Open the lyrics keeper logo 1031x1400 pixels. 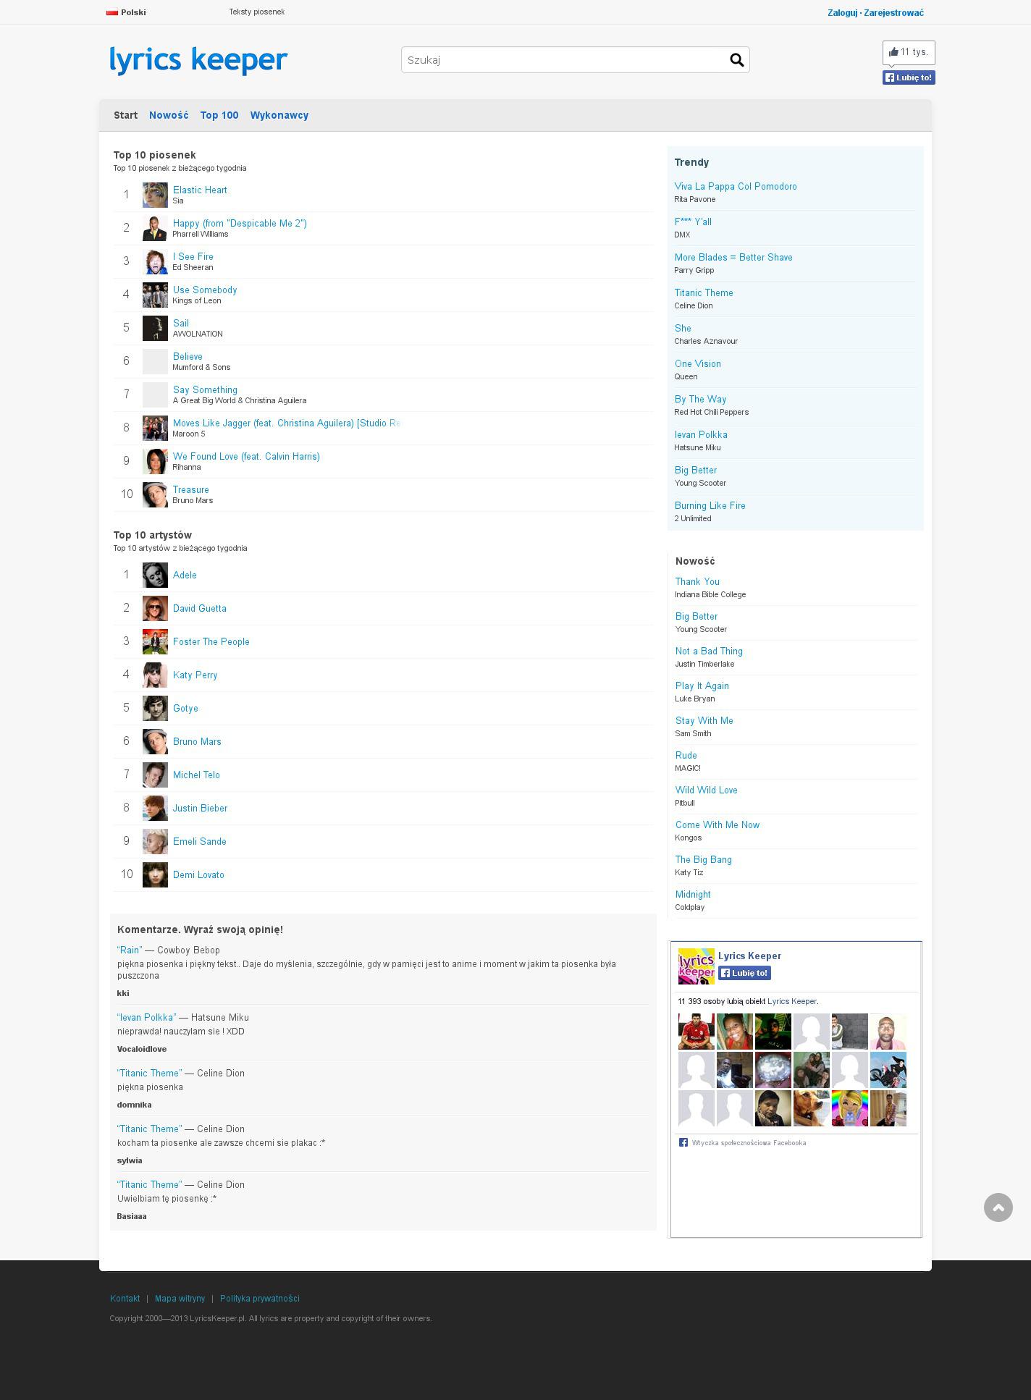pyautogui.click(x=198, y=60)
